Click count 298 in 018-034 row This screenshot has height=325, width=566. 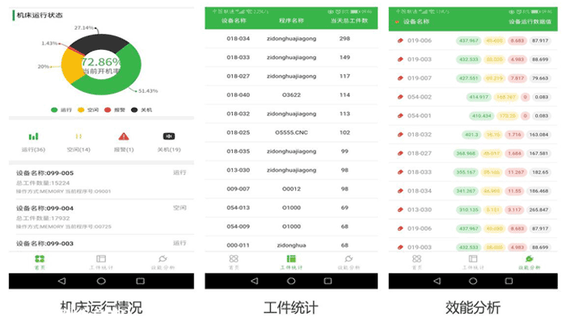[x=344, y=39]
